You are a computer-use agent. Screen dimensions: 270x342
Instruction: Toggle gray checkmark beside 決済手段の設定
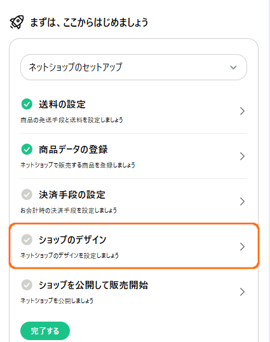point(27,194)
